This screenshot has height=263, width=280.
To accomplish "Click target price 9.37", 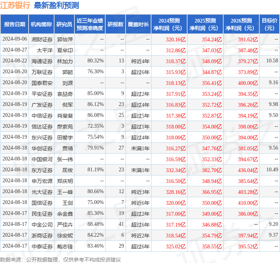I will 273,235.
